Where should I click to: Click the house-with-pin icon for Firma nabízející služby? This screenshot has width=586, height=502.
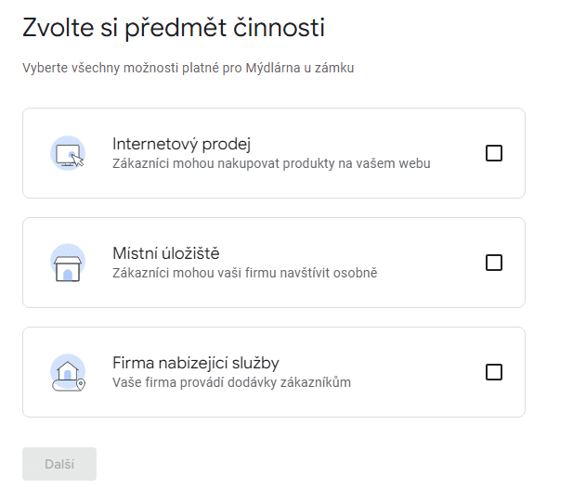[x=68, y=372]
